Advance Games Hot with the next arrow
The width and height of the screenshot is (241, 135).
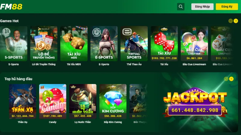coord(236,21)
